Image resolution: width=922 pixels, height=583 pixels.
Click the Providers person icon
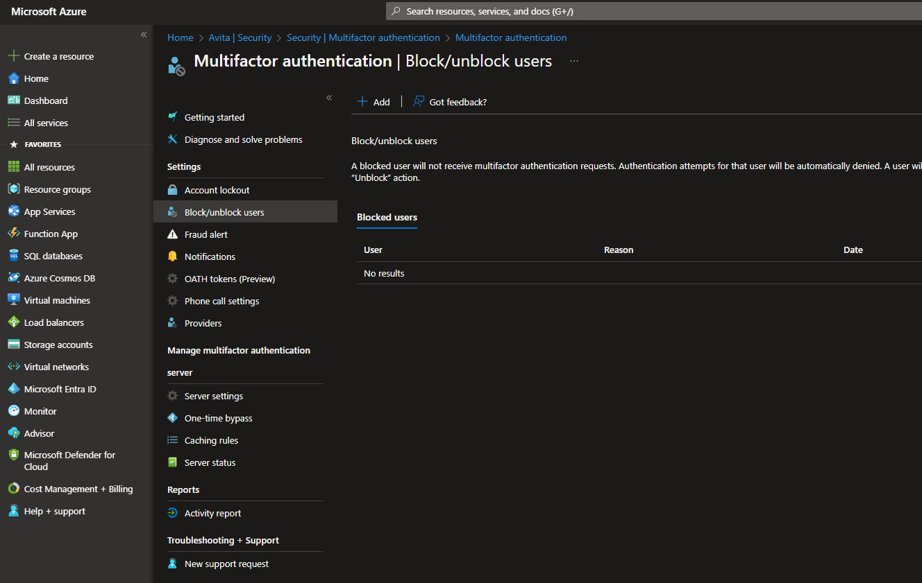[173, 323]
